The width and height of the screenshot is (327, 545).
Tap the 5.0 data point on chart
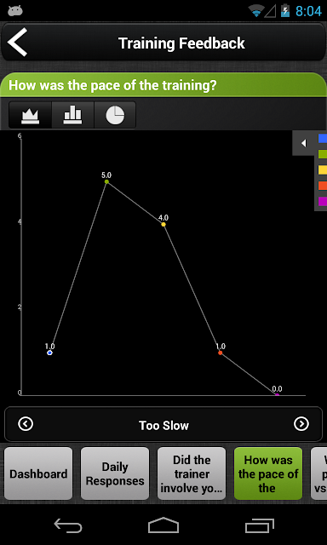[106, 181]
